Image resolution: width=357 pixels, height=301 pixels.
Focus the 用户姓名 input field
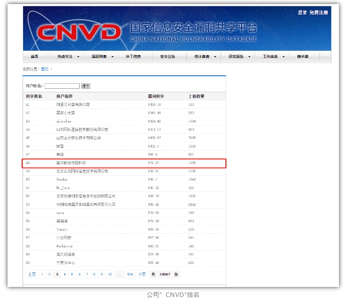click(62, 86)
